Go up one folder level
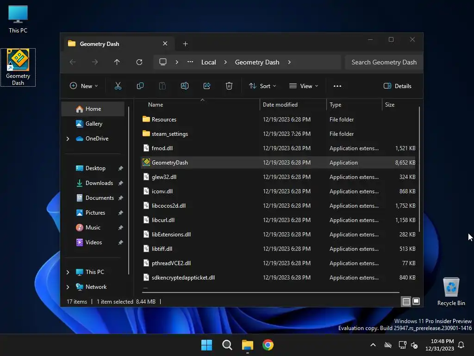The width and height of the screenshot is (474, 356). (x=117, y=62)
